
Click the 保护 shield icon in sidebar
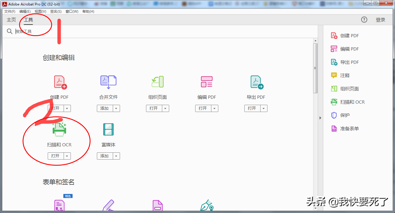[334, 115]
